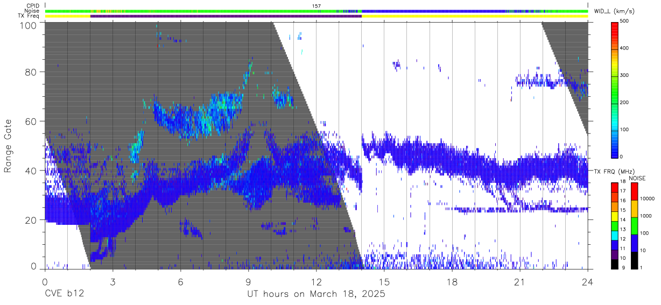Click the 200 label on width colorbar
The image size is (661, 305).
coord(624,102)
